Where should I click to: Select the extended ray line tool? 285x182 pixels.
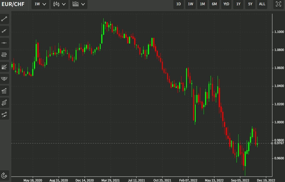coord(4,31)
